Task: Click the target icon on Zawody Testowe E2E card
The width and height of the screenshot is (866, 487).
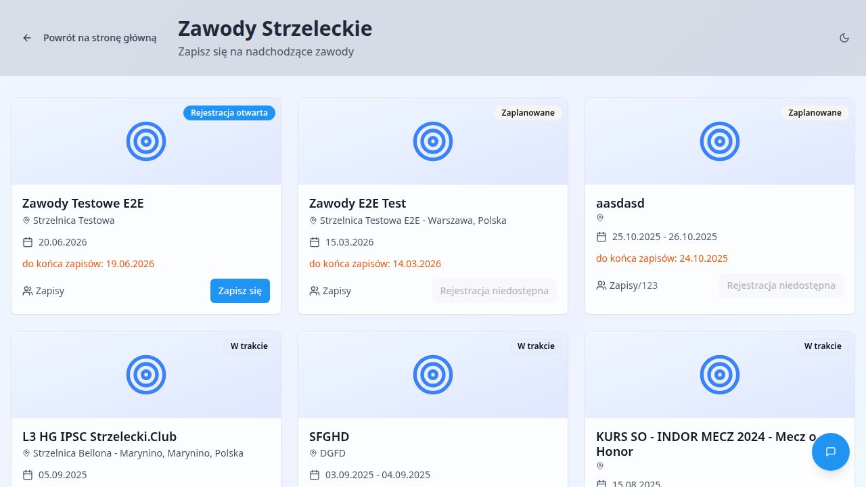Action: (146, 141)
